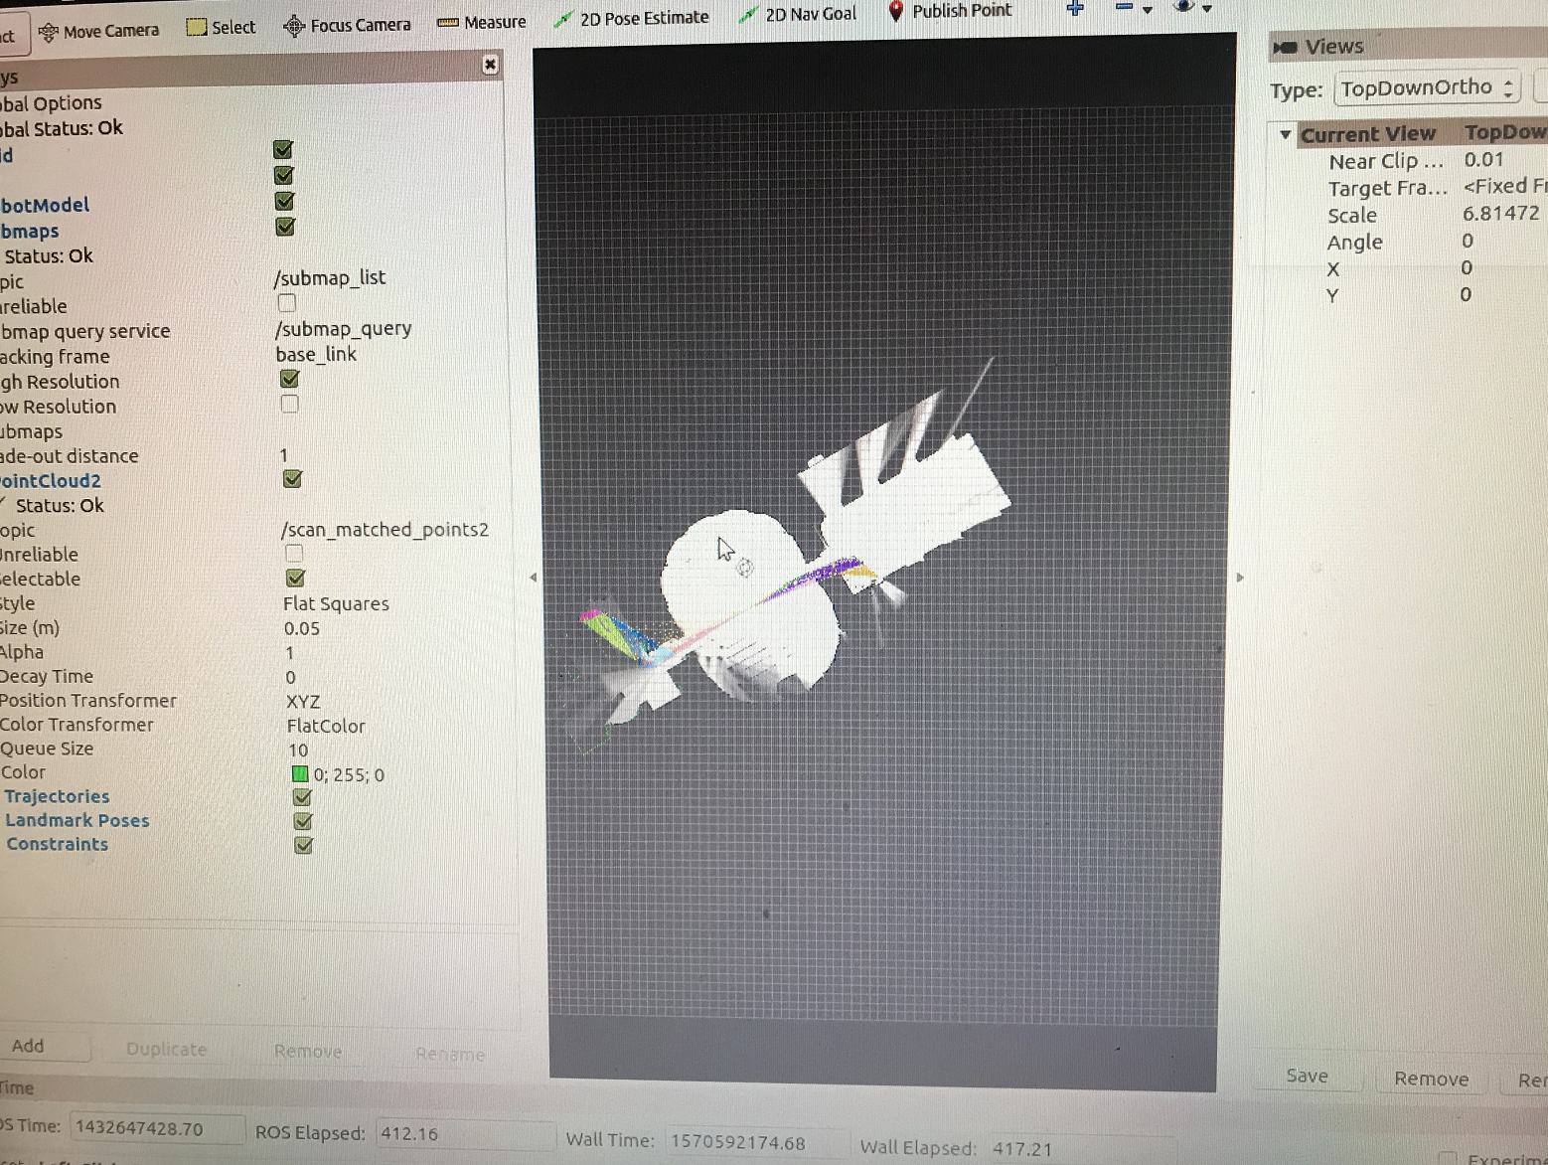Select the Publish Point tool

pyautogui.click(x=949, y=11)
